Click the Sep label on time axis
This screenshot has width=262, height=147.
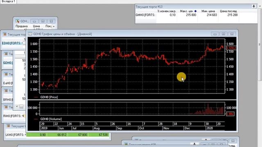(x=120, y=128)
